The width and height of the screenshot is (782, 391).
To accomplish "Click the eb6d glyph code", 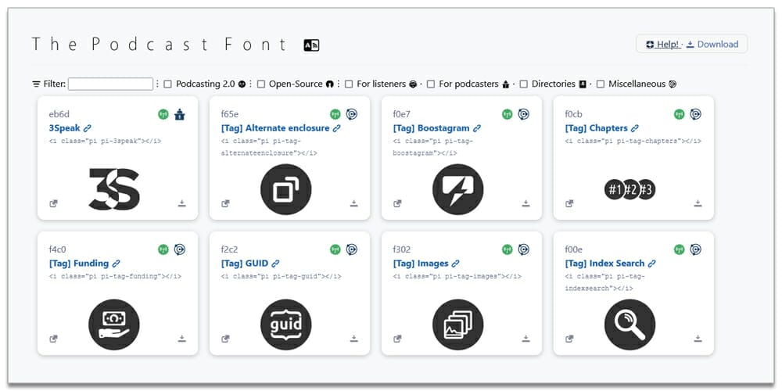I will point(59,115).
